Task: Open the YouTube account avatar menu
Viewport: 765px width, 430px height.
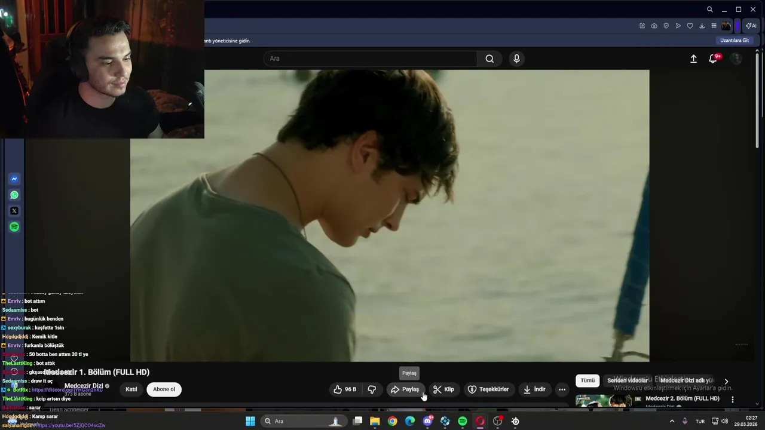Action: (x=736, y=59)
